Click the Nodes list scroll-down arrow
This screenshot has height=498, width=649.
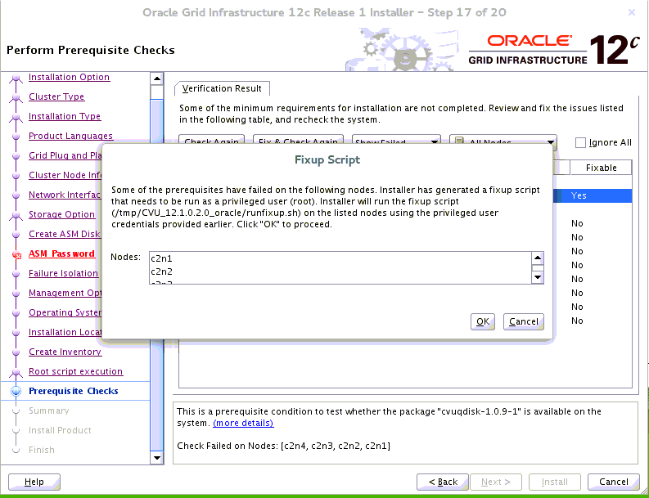click(537, 277)
